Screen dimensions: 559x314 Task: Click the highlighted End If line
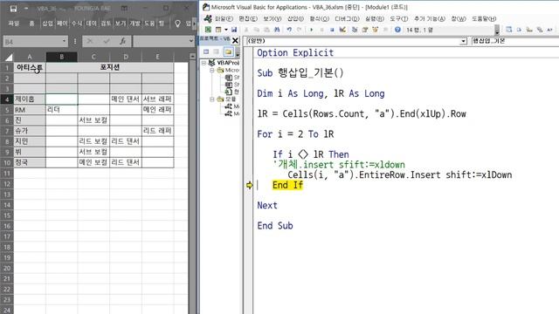click(x=287, y=185)
